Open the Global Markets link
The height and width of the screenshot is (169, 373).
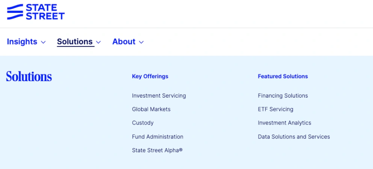(x=151, y=109)
